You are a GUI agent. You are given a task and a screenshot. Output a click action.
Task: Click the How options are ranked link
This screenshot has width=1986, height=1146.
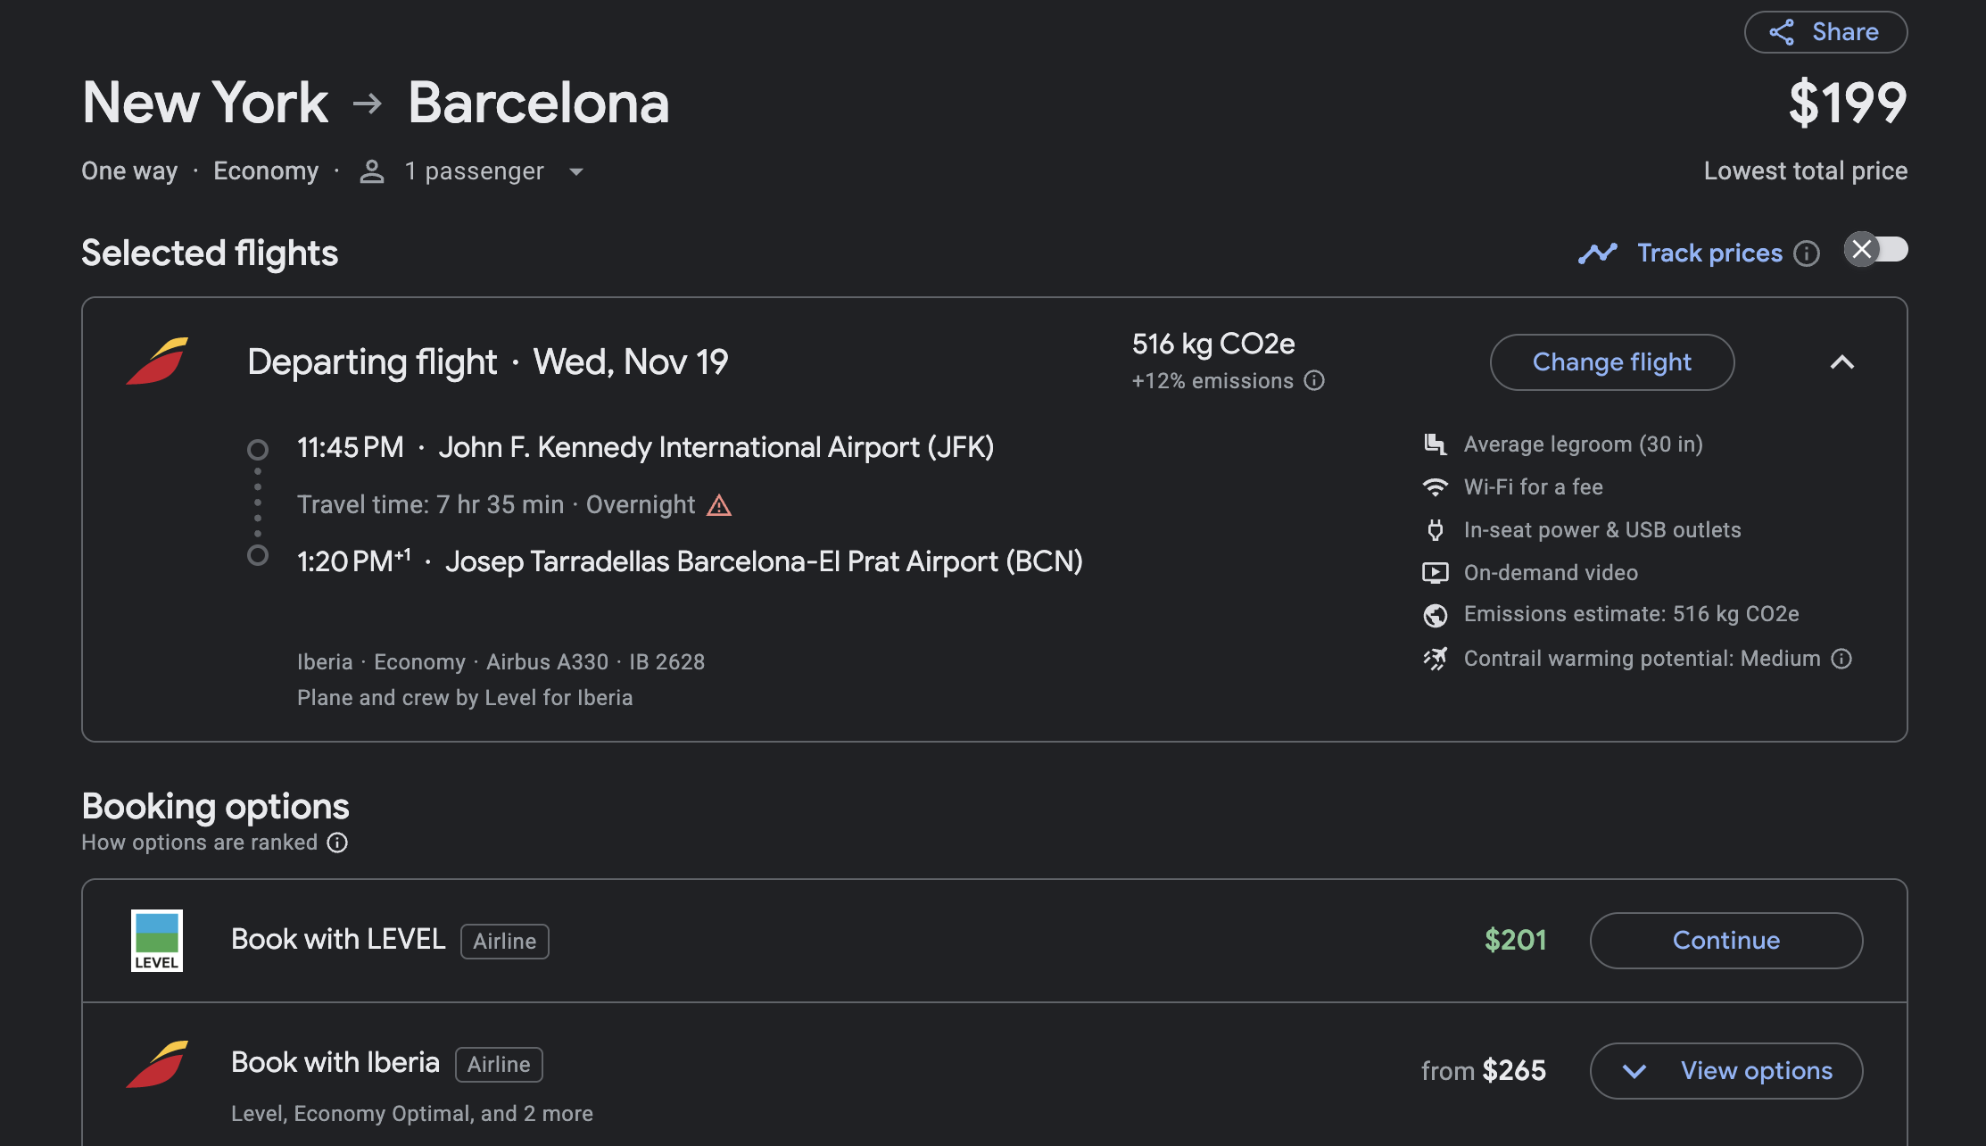pos(199,843)
